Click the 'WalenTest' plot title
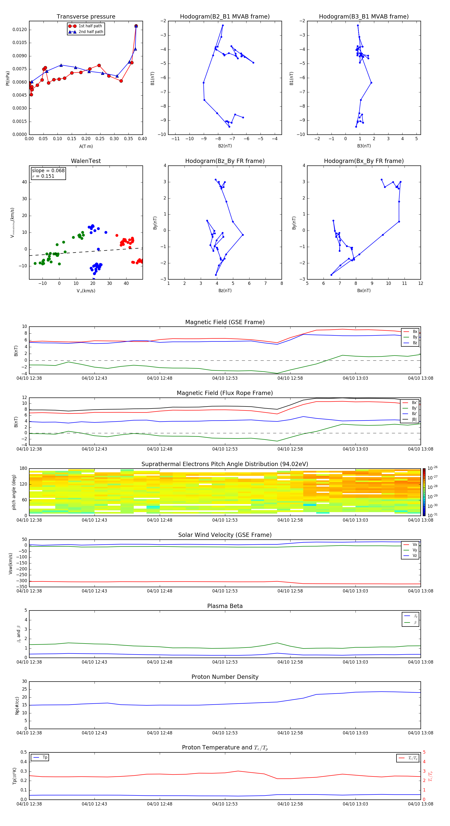 pyautogui.click(x=86, y=161)
